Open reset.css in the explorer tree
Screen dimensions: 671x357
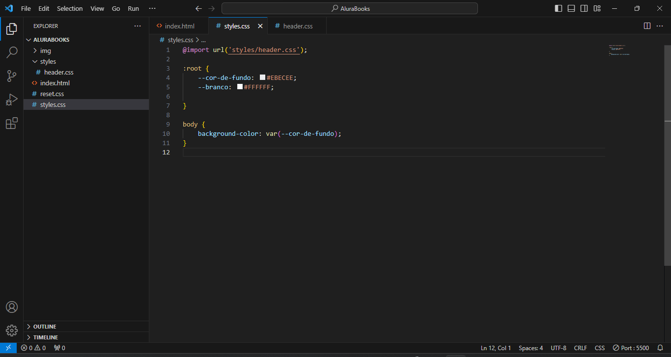(86, 94)
